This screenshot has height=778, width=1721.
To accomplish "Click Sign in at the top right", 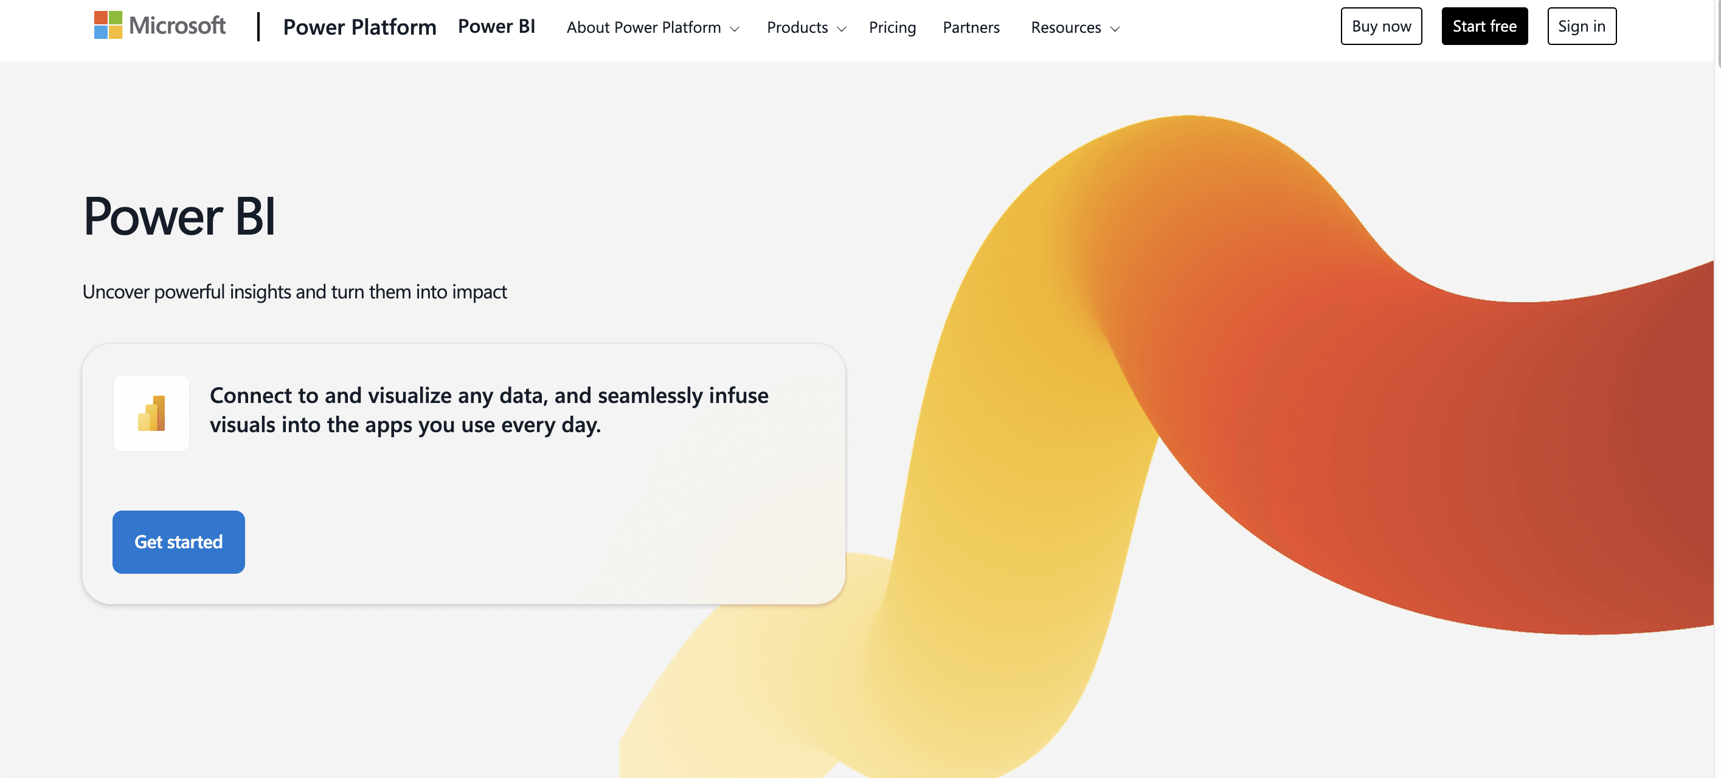I will 1581,26.
